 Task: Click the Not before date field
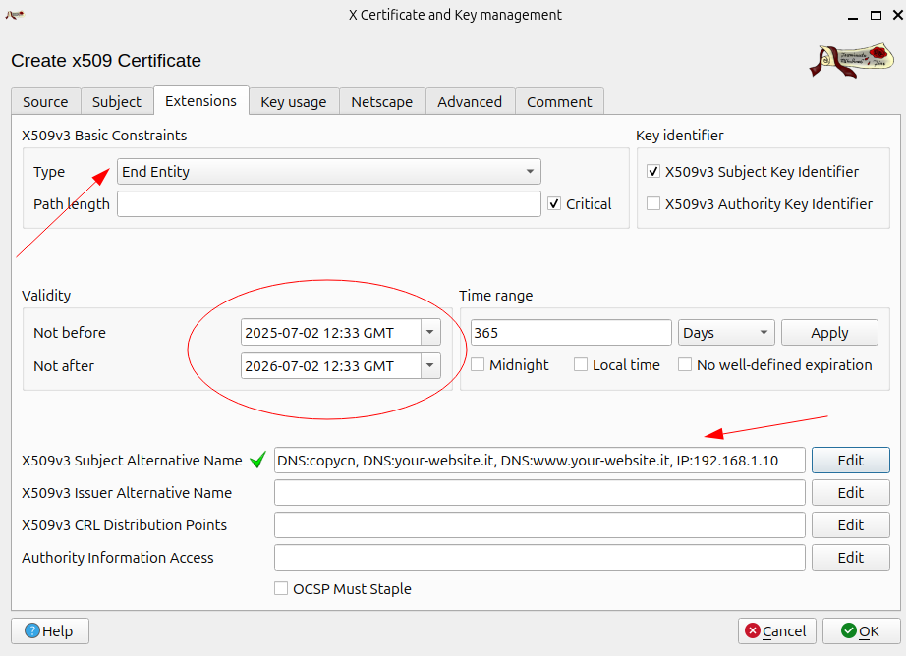point(330,332)
